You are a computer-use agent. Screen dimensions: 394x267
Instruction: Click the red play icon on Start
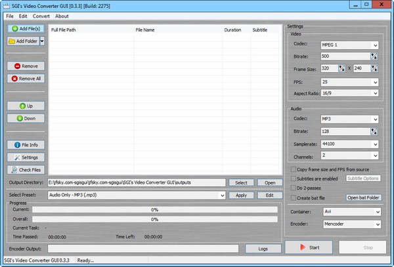[x=303, y=247]
